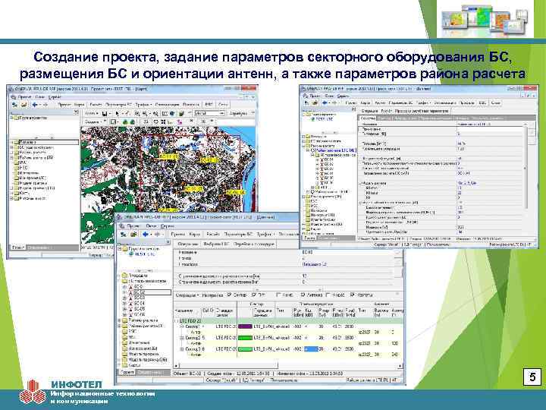This screenshot has height=410, width=546.
Task: Open the Операции dropdown above the sector table
Action: click(187, 295)
